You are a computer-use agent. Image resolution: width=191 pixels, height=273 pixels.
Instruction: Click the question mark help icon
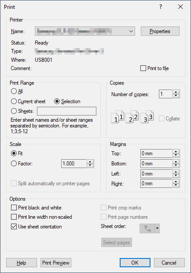(160, 7)
